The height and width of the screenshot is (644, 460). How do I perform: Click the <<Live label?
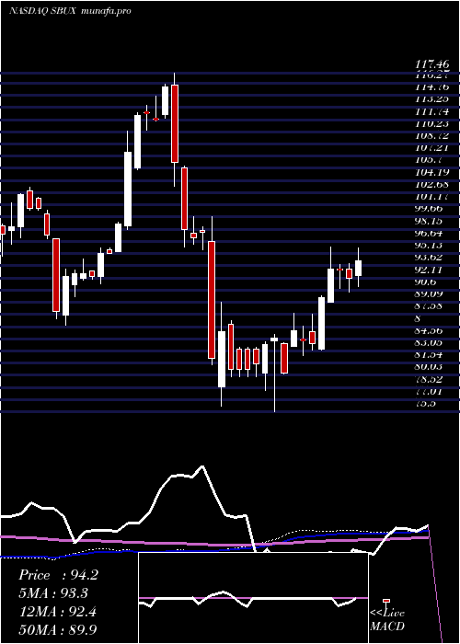(387, 613)
